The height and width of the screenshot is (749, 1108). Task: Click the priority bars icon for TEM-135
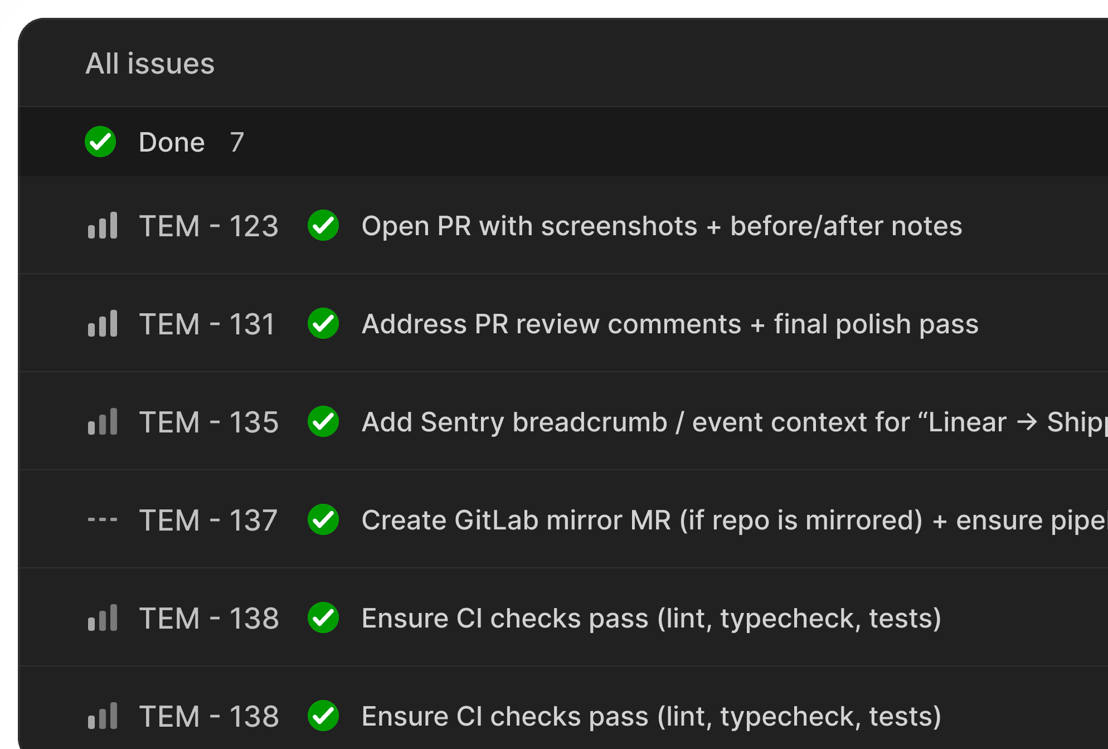(103, 422)
